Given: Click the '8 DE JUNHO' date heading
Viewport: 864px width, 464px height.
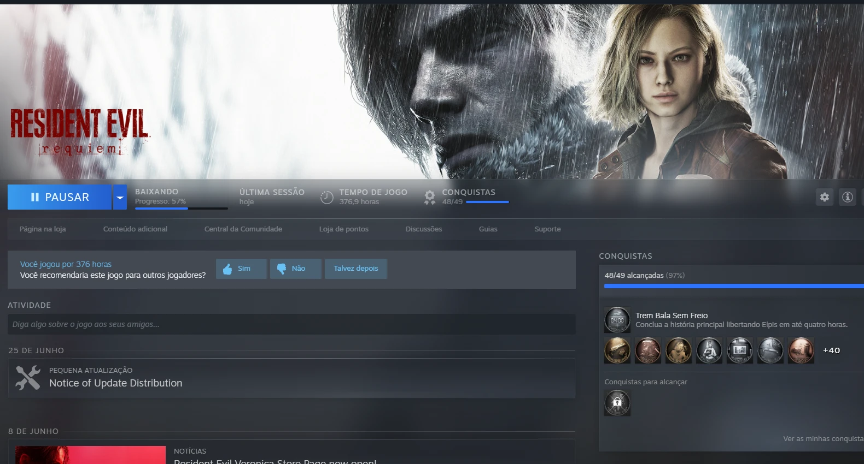Looking at the screenshot, I should coord(33,431).
